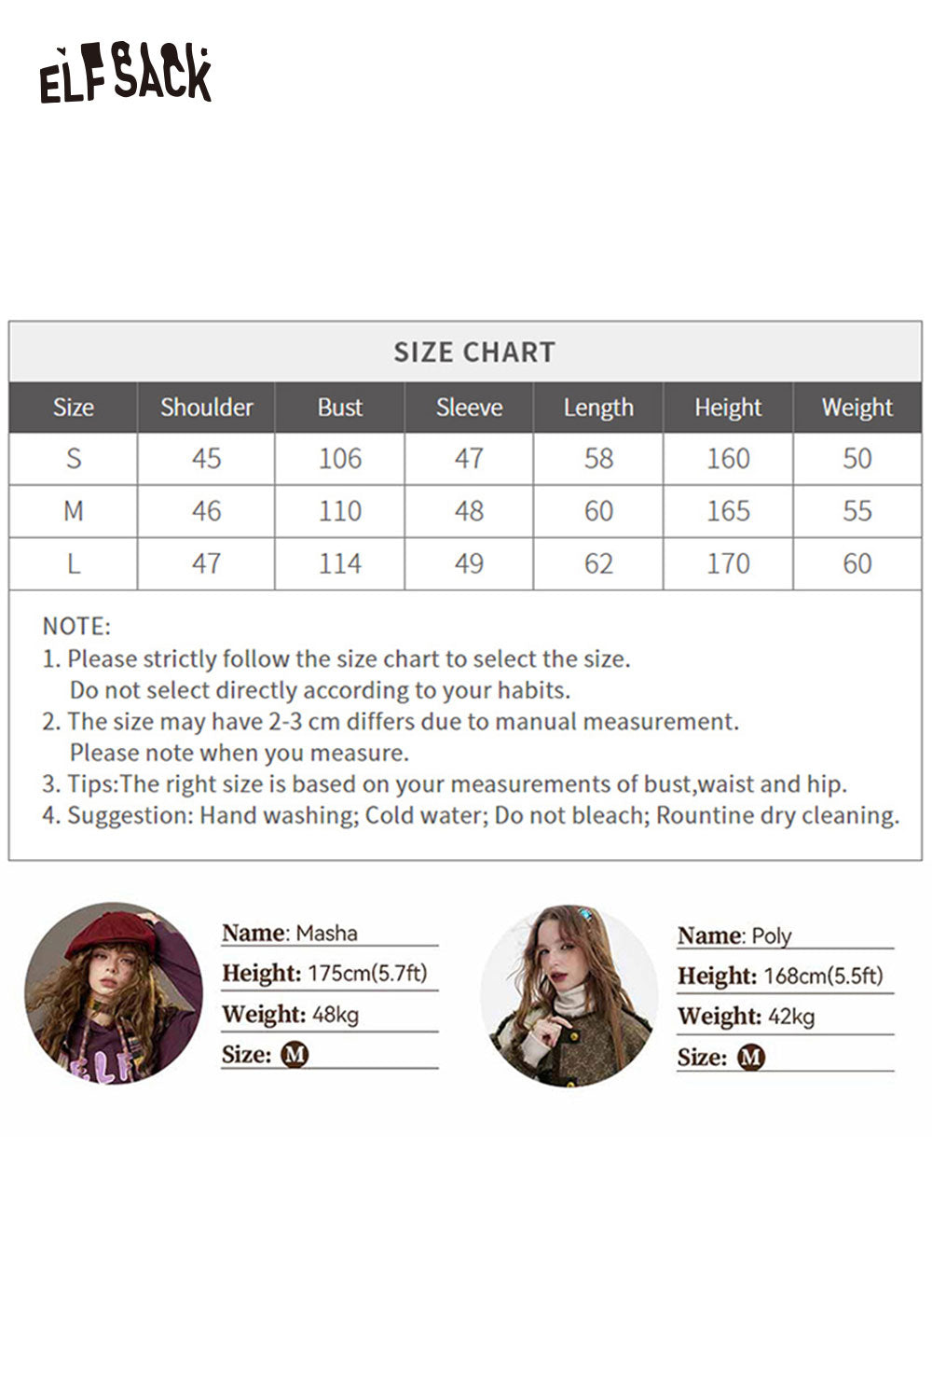Click Masha's size M badge icon
Screen dimensions: 932x1399
(x=295, y=1055)
